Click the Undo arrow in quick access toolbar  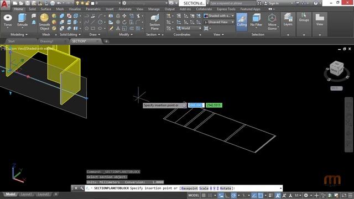pos(59,3)
